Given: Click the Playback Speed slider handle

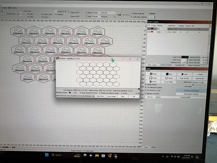Looking at the screenshot, I should click(70, 93).
